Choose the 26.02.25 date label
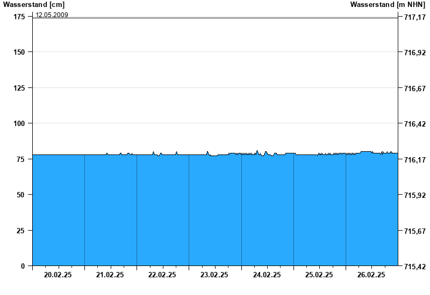 [371, 275]
